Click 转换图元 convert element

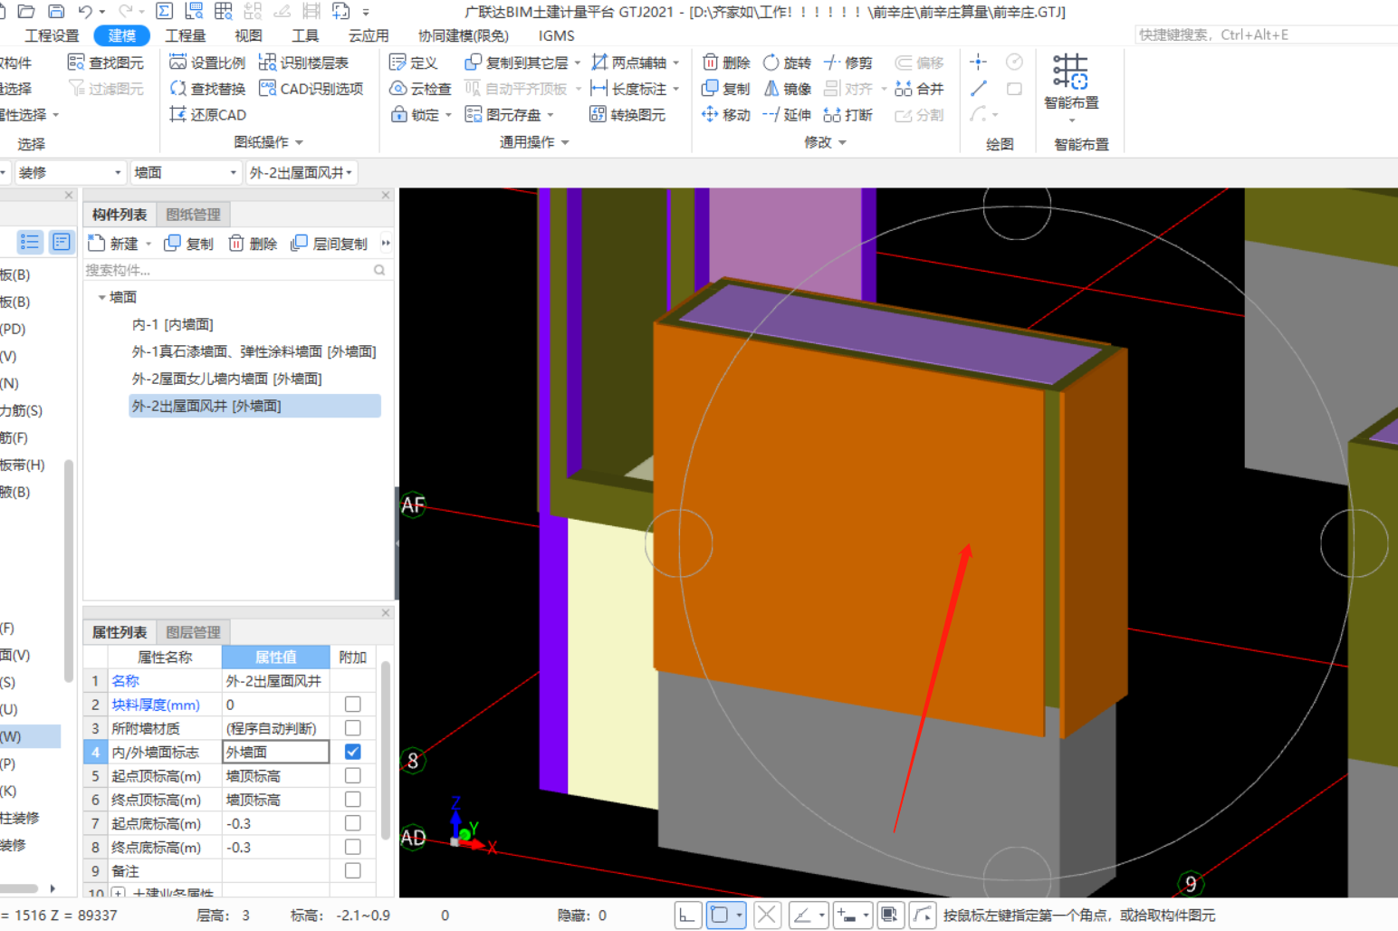coord(627,115)
